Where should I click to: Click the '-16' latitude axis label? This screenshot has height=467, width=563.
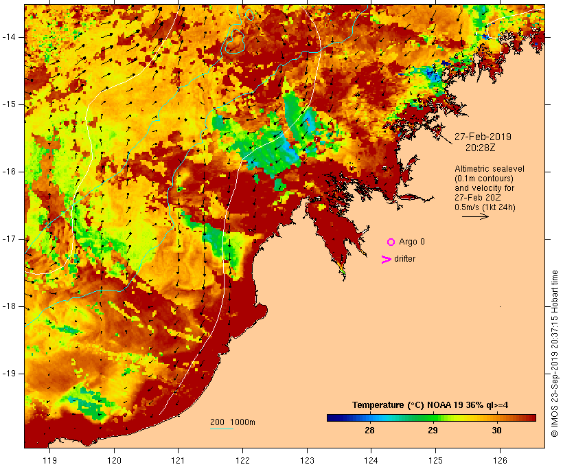pos(9,172)
